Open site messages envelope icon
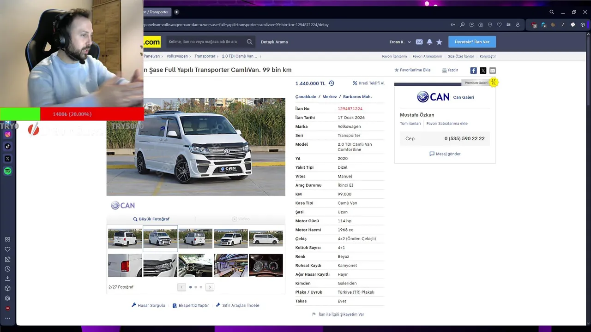 tap(419, 42)
